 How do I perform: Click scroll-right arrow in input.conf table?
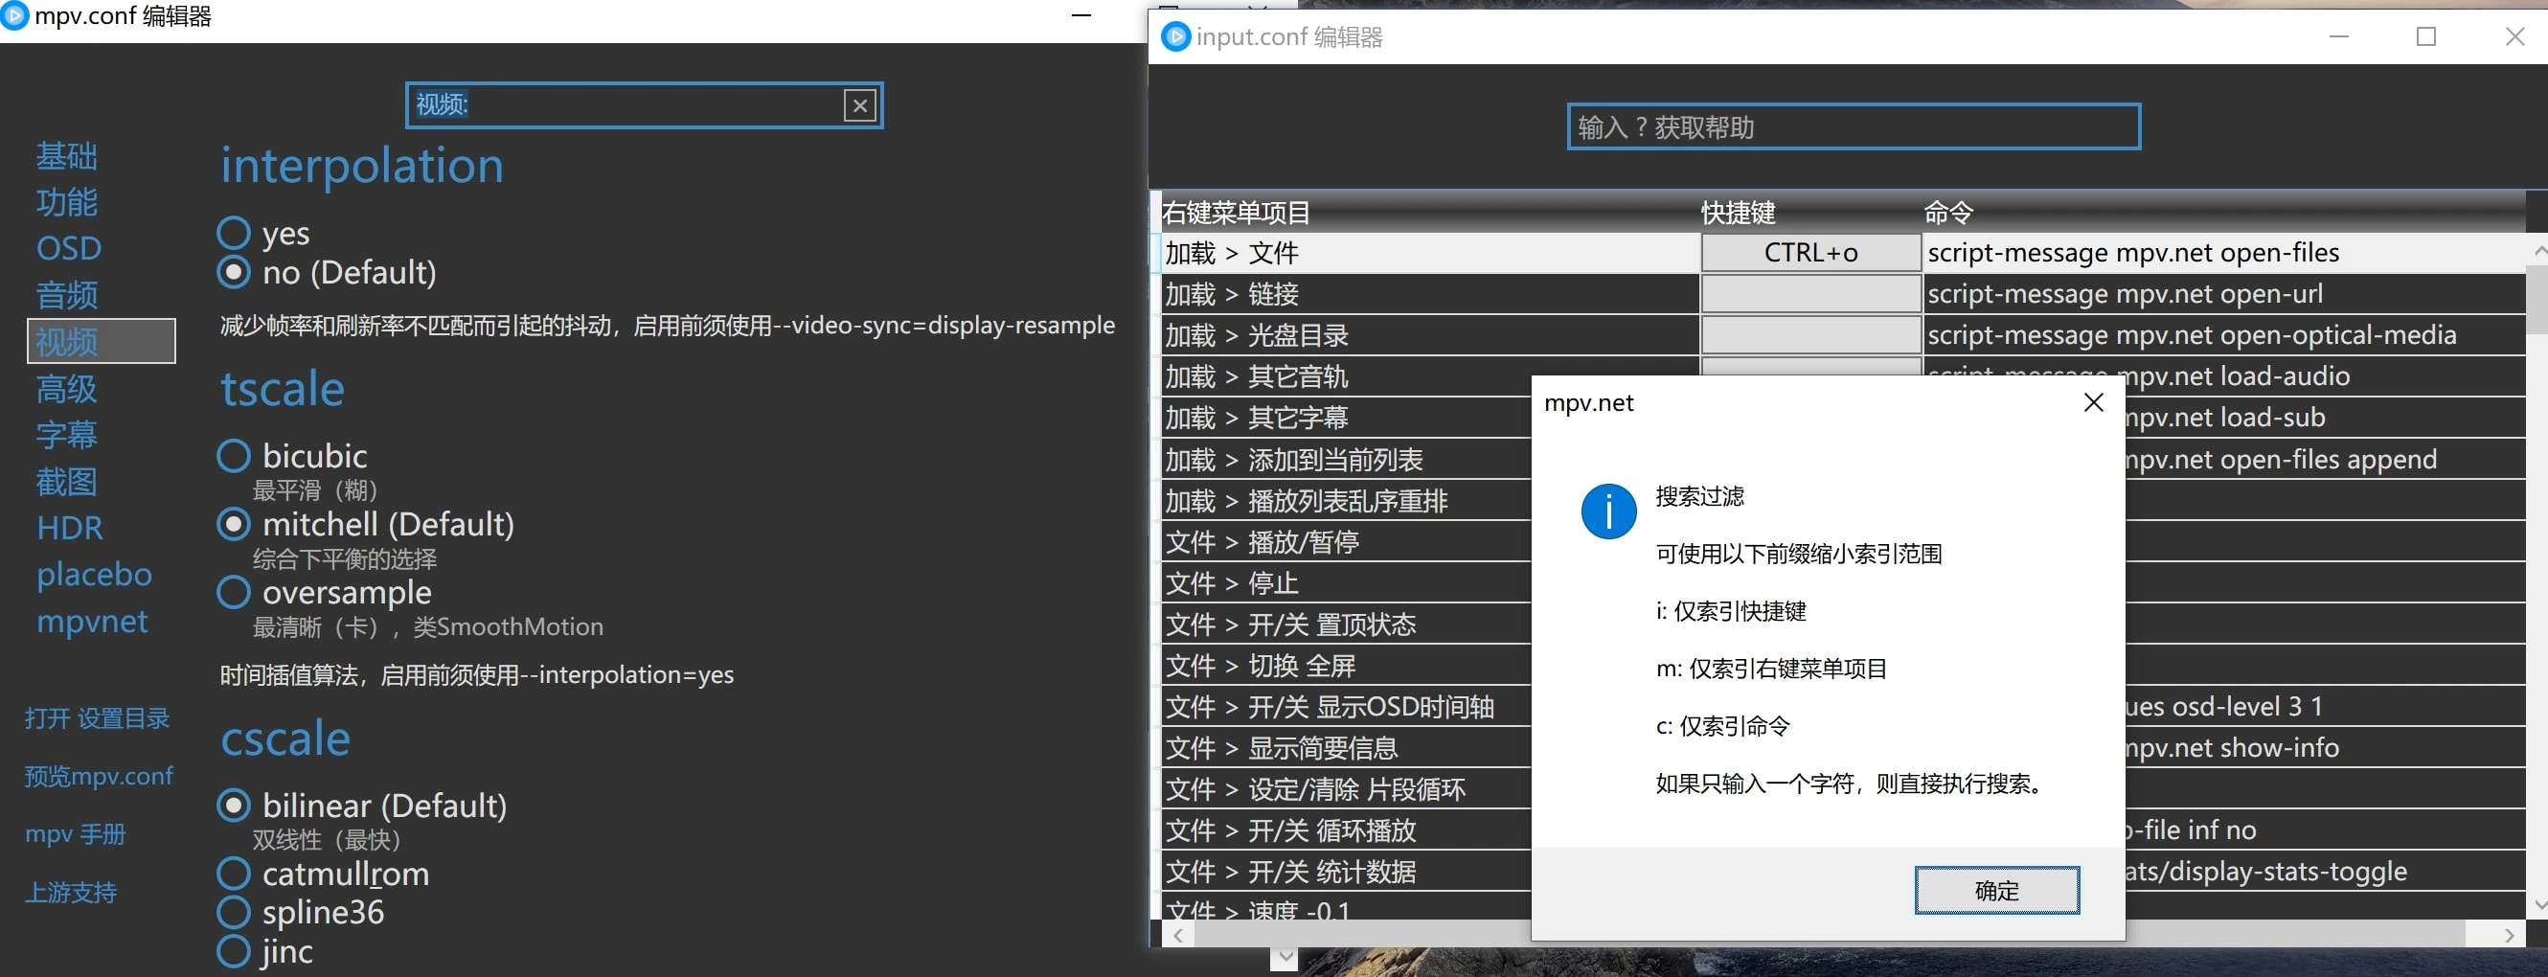pyautogui.click(x=2510, y=935)
